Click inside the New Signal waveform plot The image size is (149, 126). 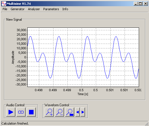click(83, 57)
